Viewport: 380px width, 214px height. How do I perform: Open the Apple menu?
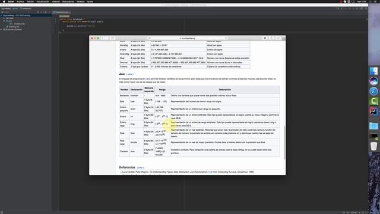[4, 1]
